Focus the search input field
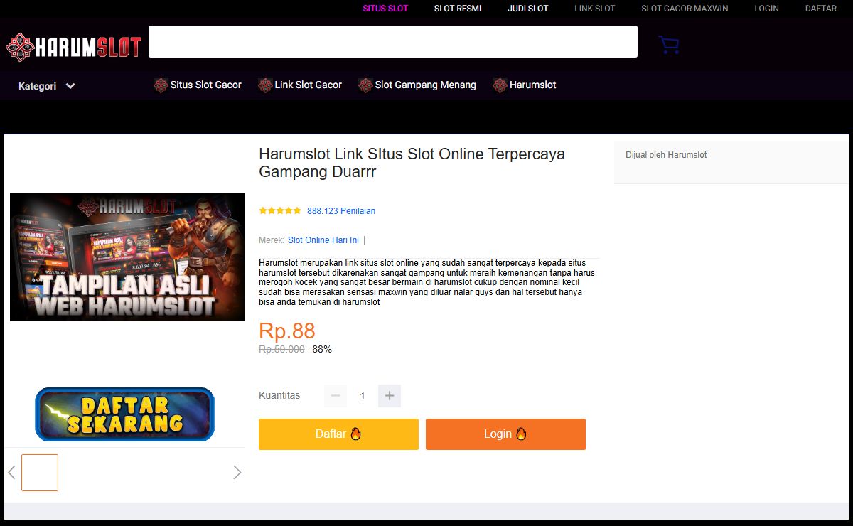853x526 pixels. pyautogui.click(x=393, y=41)
